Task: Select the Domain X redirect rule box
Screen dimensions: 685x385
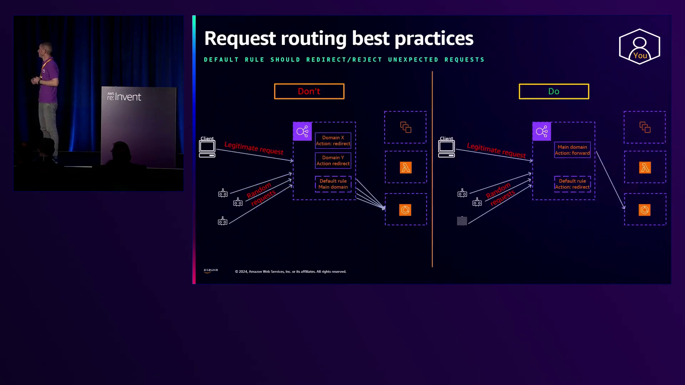Action: 333,140
